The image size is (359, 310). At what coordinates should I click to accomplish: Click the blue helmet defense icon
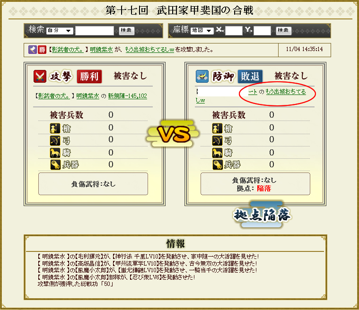(202, 76)
